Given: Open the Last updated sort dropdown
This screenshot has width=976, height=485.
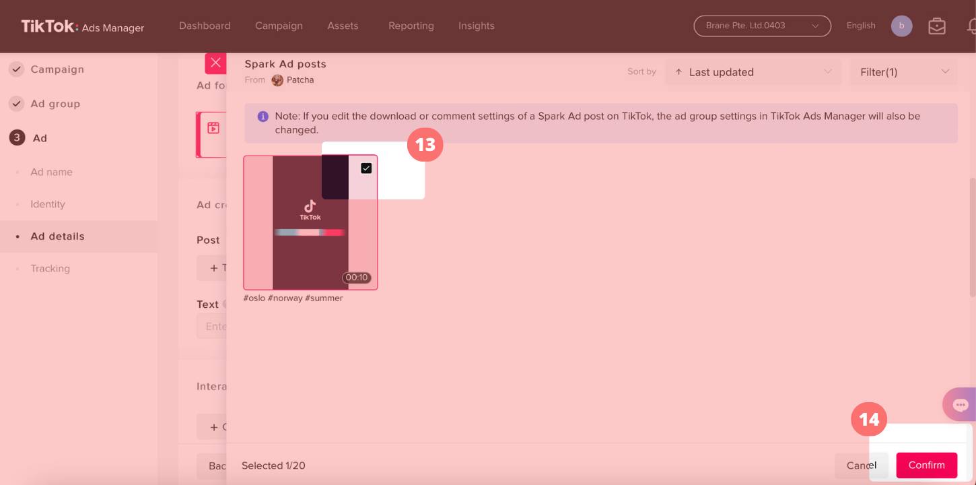Looking at the screenshot, I should [x=753, y=72].
